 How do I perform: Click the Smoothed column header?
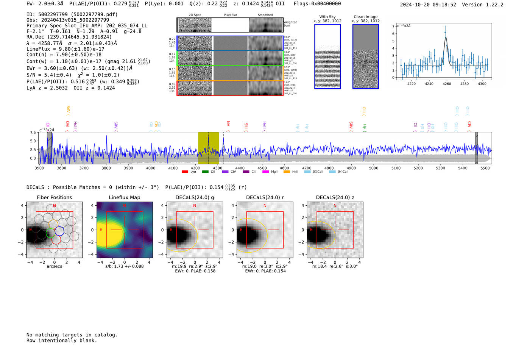pos(265,15)
